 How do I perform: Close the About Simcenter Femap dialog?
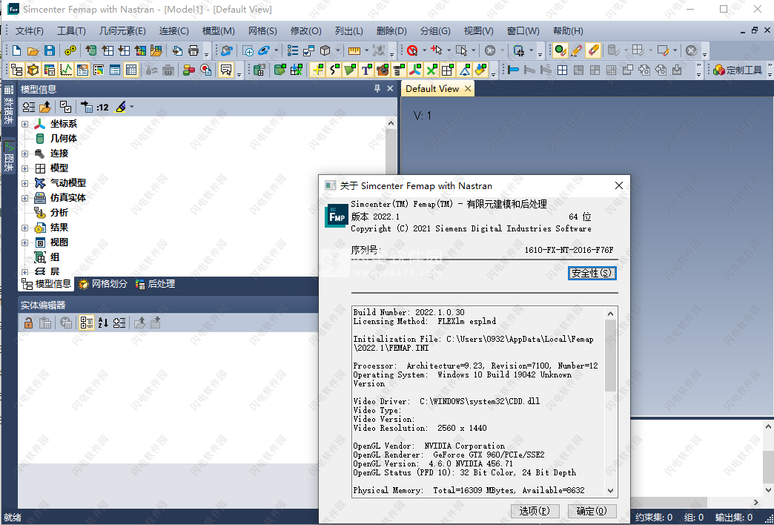tap(619, 185)
